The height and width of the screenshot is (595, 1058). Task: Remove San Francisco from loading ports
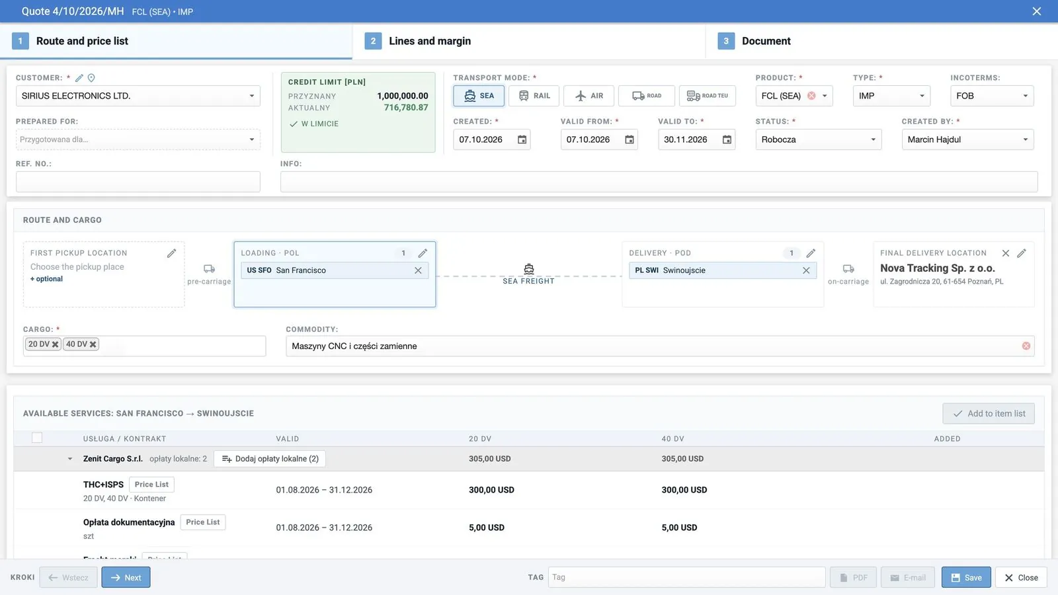point(418,270)
